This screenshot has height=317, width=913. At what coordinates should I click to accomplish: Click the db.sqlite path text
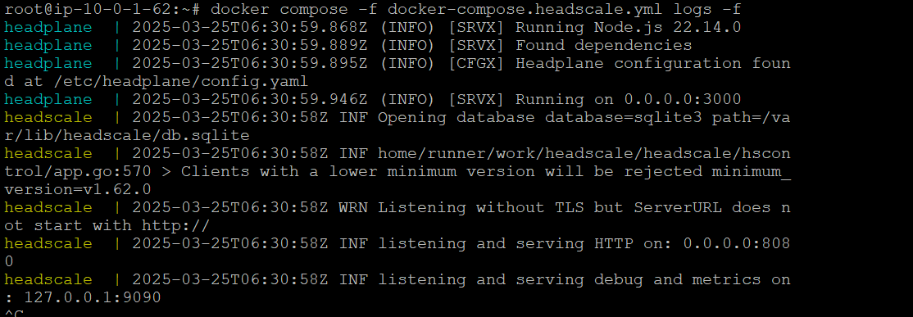tap(206, 136)
